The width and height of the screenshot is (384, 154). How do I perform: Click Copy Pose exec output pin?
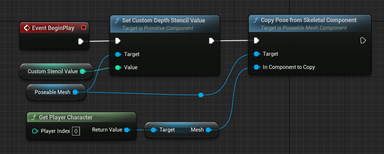coord(363,41)
